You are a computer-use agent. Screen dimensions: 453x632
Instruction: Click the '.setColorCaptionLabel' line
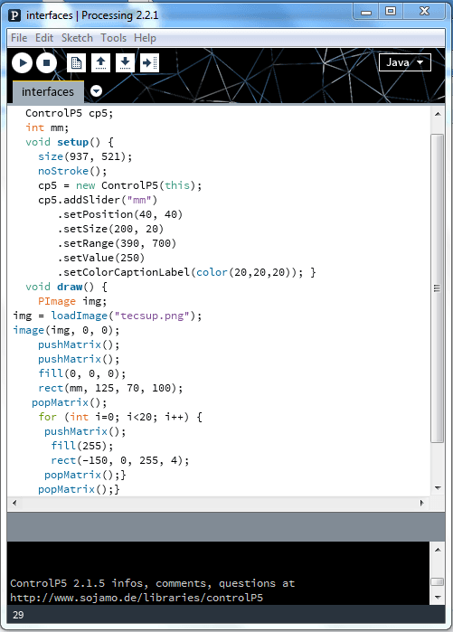click(x=186, y=272)
